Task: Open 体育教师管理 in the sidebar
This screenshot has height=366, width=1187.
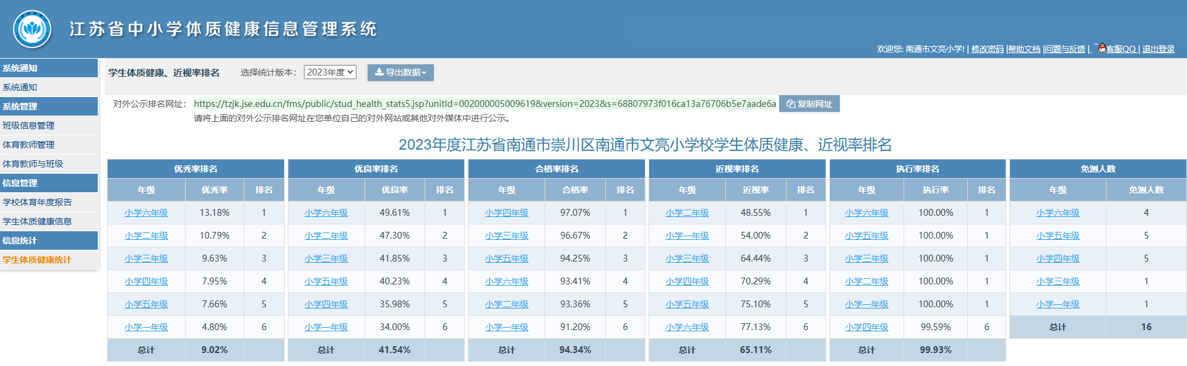Action: point(49,145)
